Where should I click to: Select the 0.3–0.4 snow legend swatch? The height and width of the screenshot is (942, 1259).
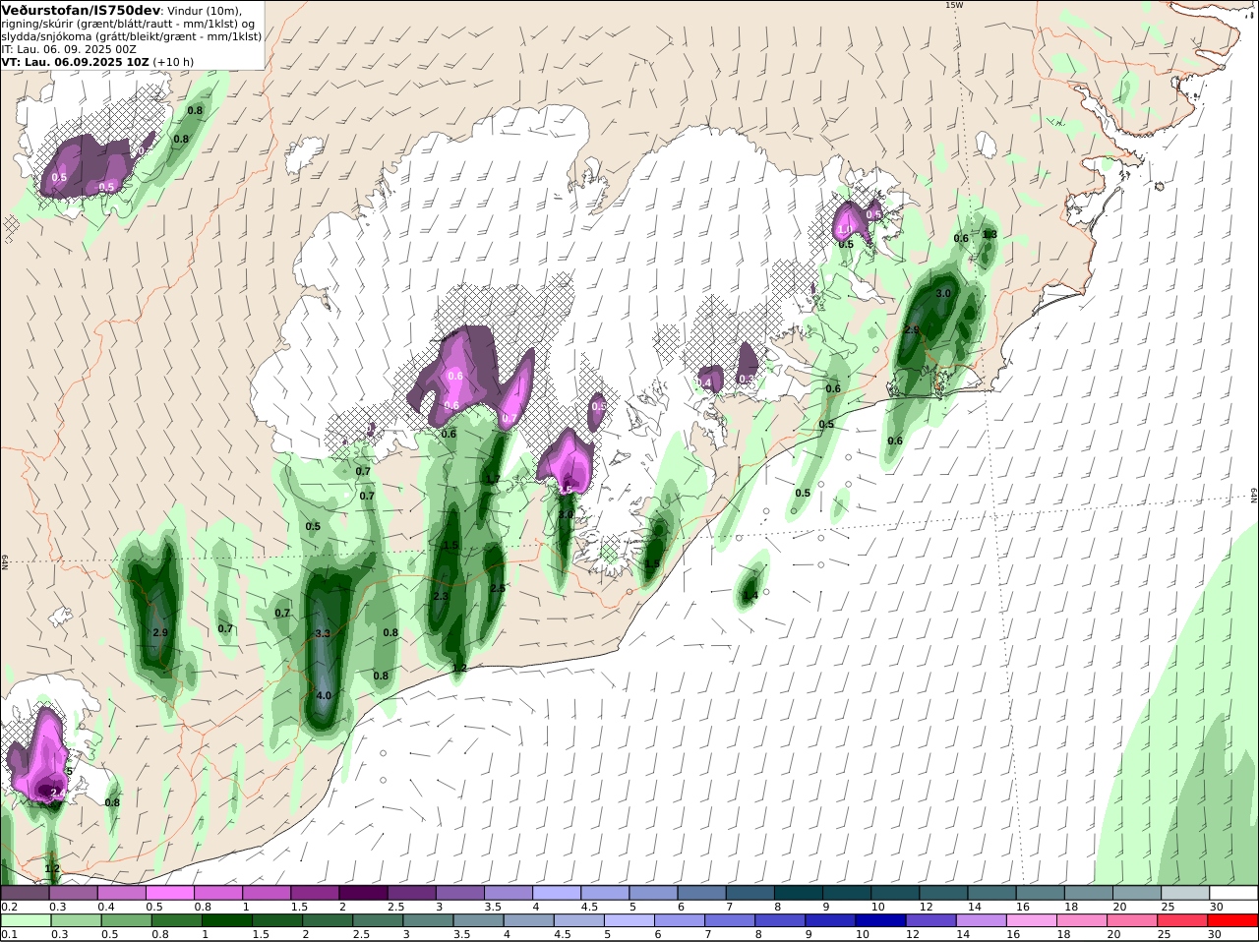(73, 893)
